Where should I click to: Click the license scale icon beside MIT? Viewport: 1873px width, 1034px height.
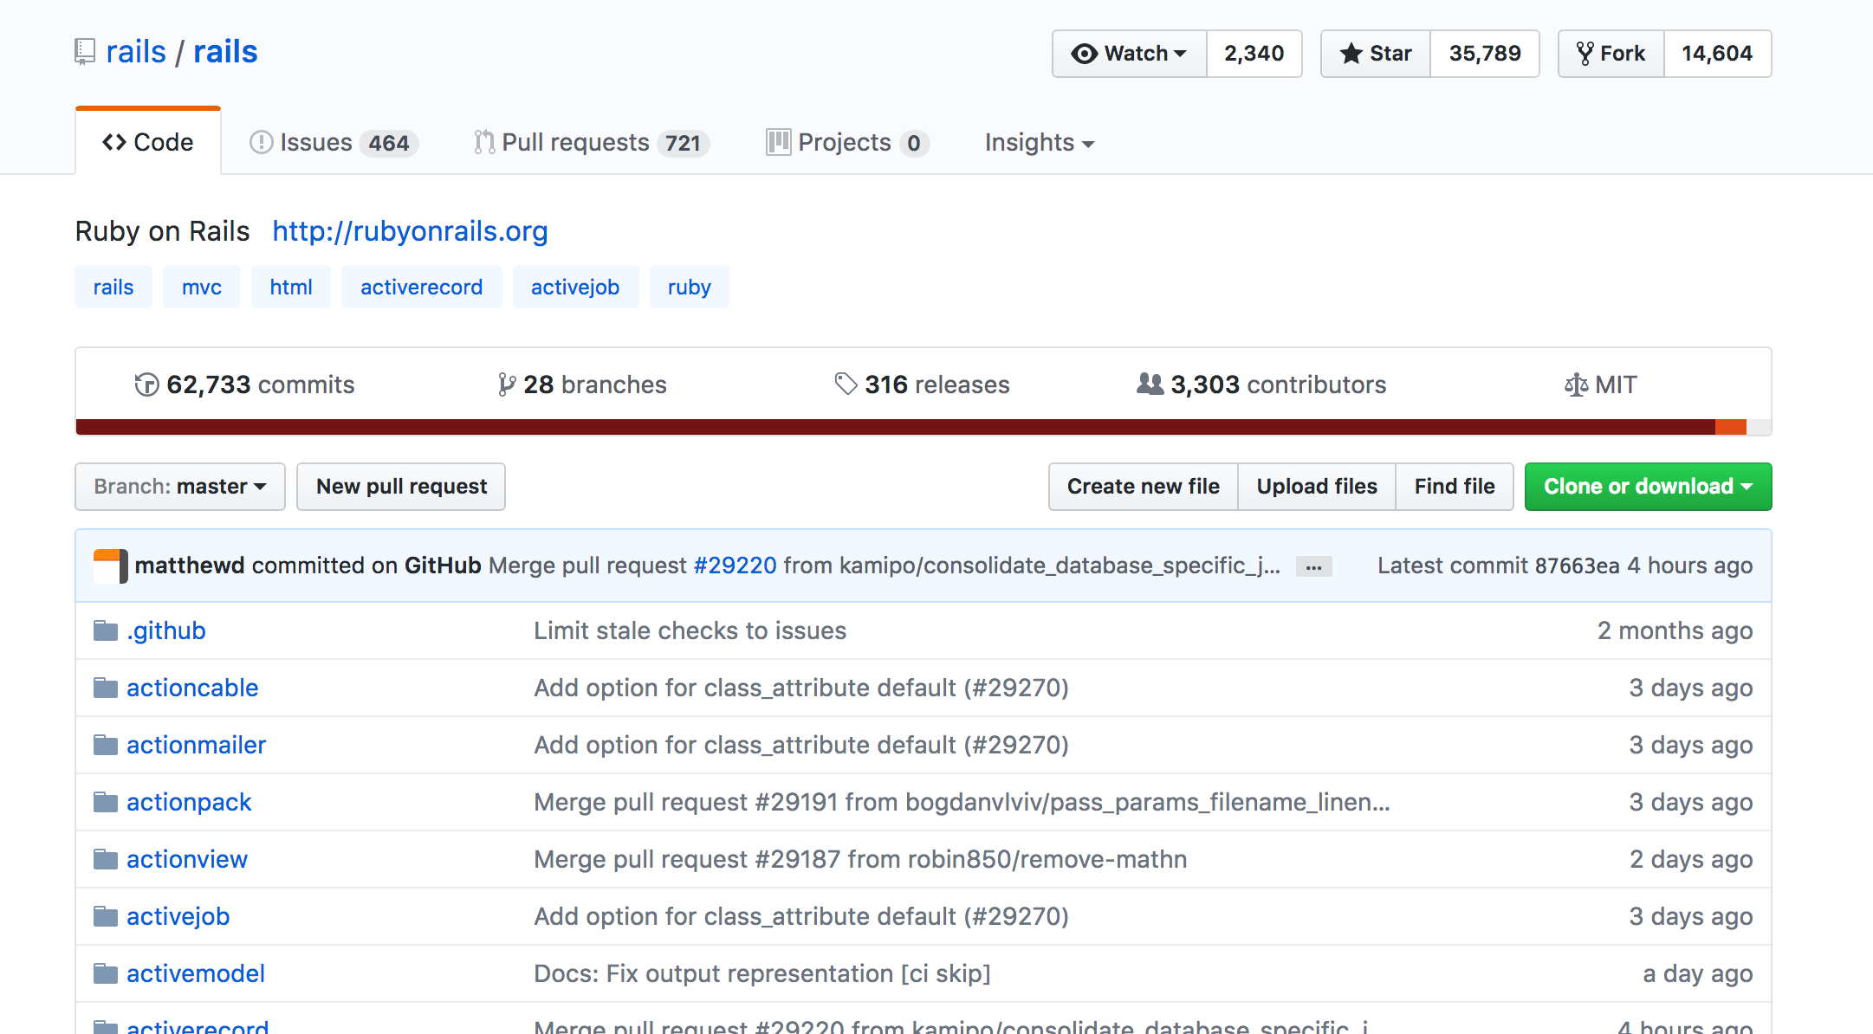click(x=1576, y=385)
